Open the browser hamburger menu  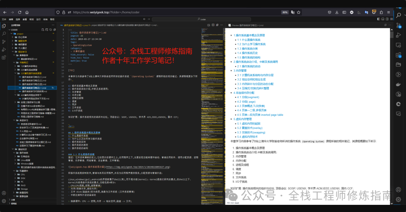click(389, 12)
